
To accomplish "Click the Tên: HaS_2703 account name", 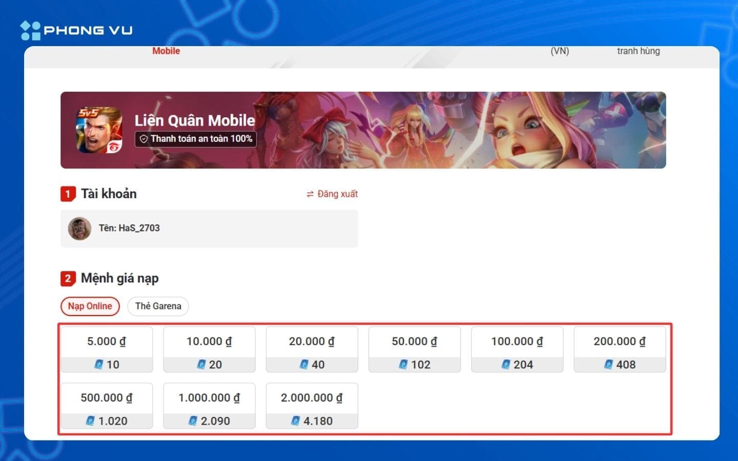I will coord(129,228).
